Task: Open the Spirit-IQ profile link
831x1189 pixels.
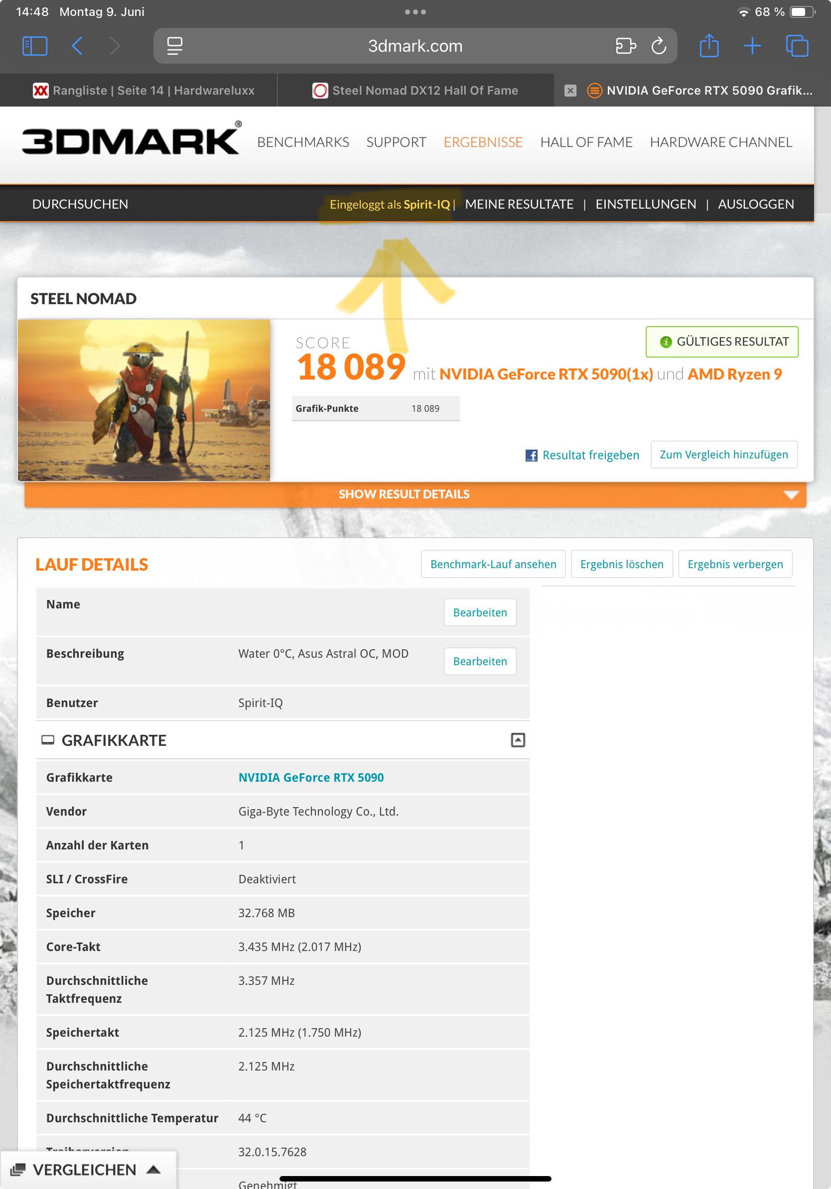Action: (426, 205)
